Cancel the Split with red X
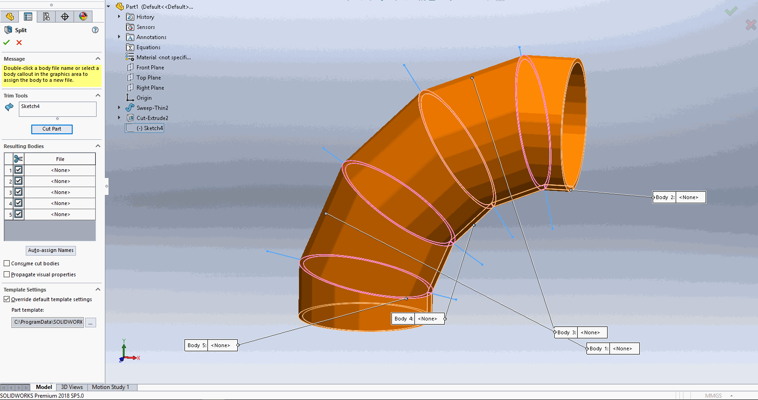This screenshot has height=400, width=758. tap(19, 42)
